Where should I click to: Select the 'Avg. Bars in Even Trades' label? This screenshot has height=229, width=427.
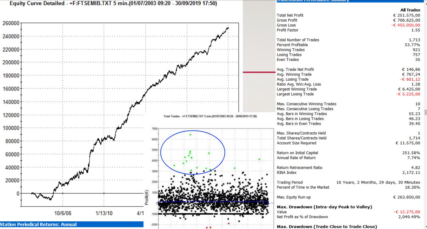coord(299,124)
